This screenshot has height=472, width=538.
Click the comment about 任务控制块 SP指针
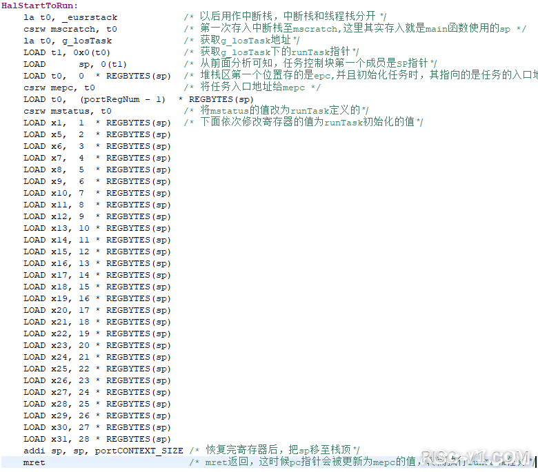pyautogui.click(x=310, y=63)
